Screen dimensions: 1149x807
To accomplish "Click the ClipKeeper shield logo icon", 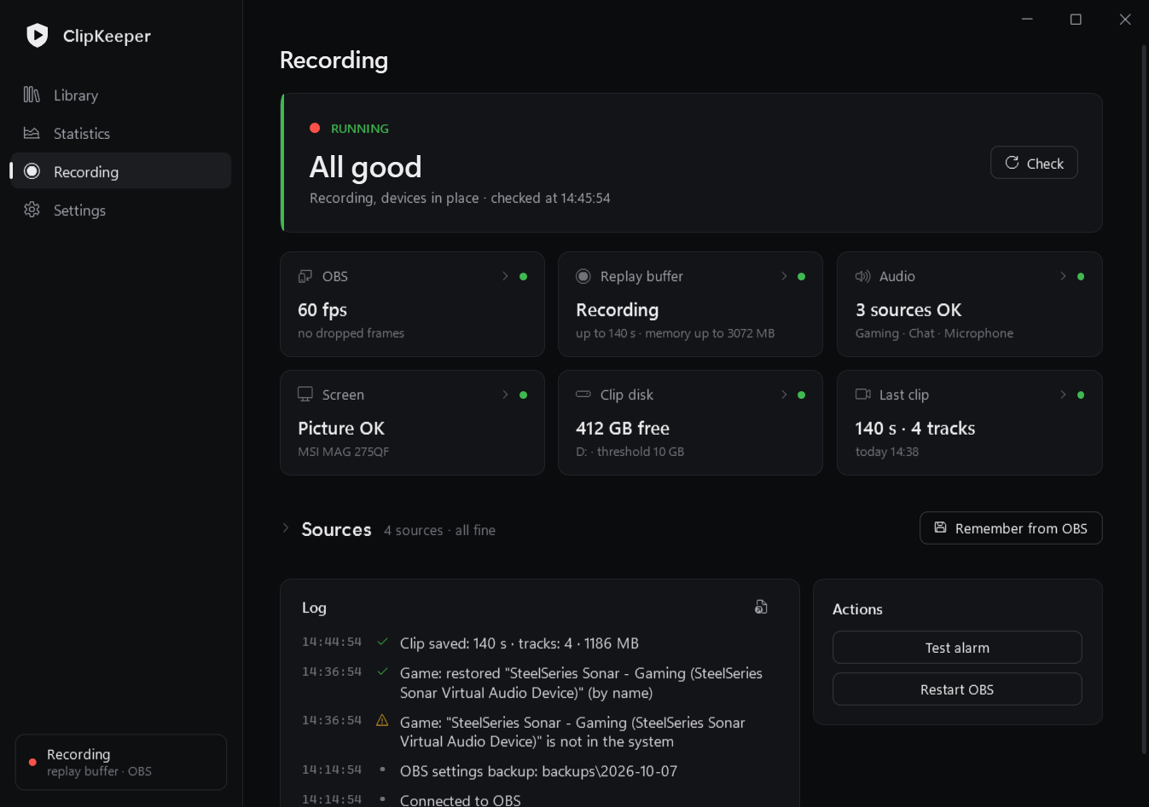I will click(38, 35).
